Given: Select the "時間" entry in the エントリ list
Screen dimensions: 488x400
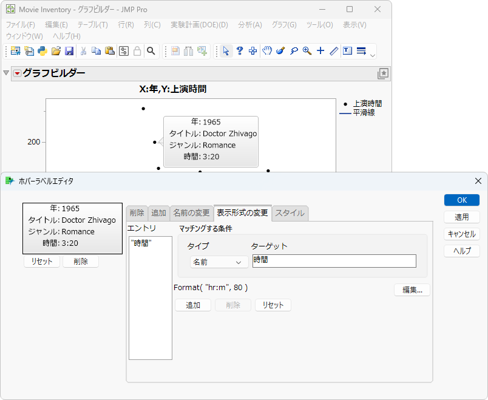Looking at the screenshot, I should click(x=141, y=243).
